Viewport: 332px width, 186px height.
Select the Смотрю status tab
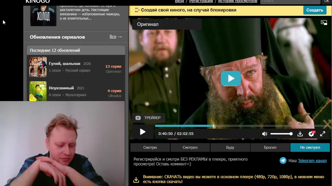coord(150,148)
